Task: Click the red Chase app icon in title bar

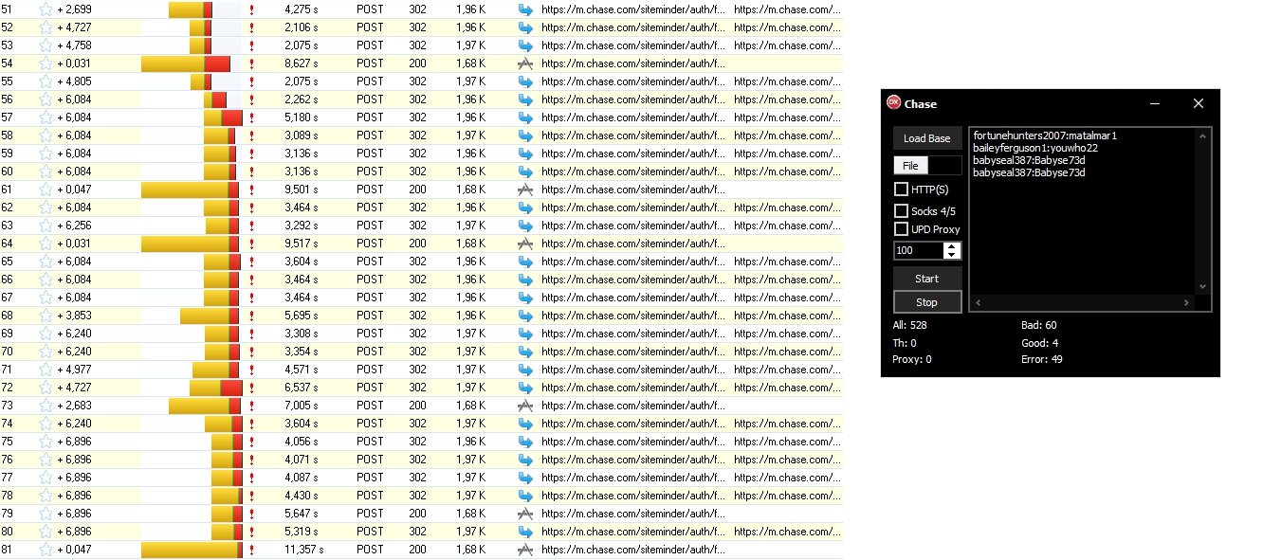Action: coord(893,103)
